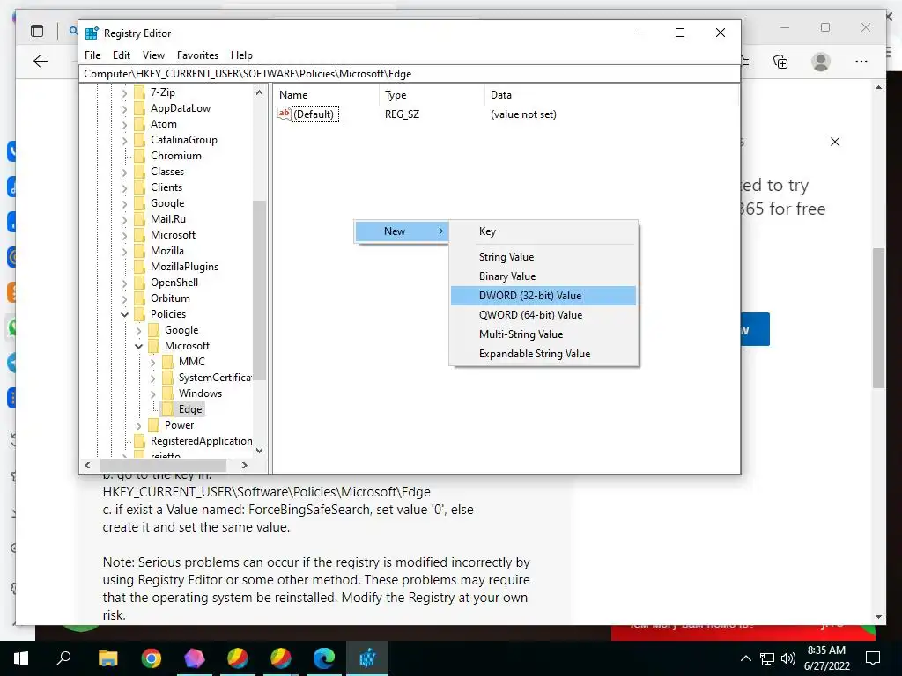
Task: Click the '(value not set)' data cell
Action: (x=523, y=114)
